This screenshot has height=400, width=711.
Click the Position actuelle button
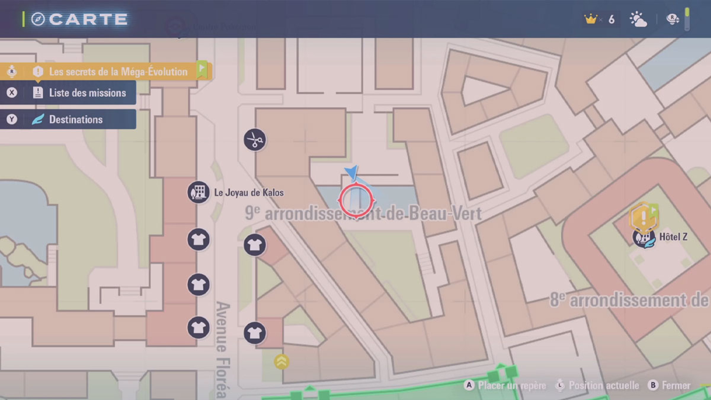point(597,385)
